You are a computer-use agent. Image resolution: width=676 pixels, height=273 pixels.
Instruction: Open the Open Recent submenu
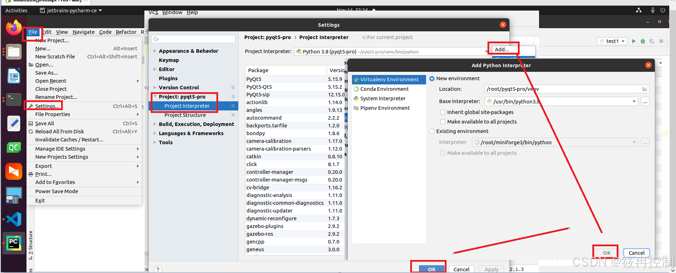(x=84, y=81)
